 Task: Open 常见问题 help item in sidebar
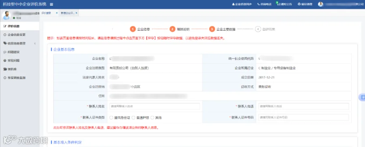(13, 61)
